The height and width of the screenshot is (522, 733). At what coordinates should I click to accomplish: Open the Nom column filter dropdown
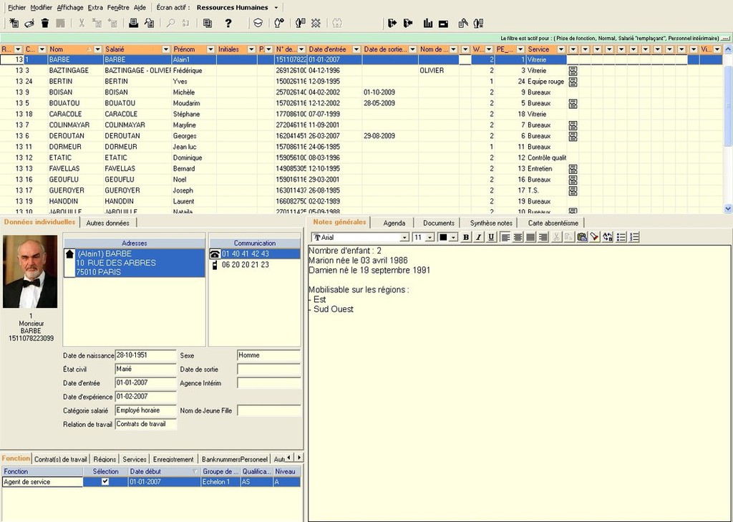pyautogui.click(x=97, y=49)
